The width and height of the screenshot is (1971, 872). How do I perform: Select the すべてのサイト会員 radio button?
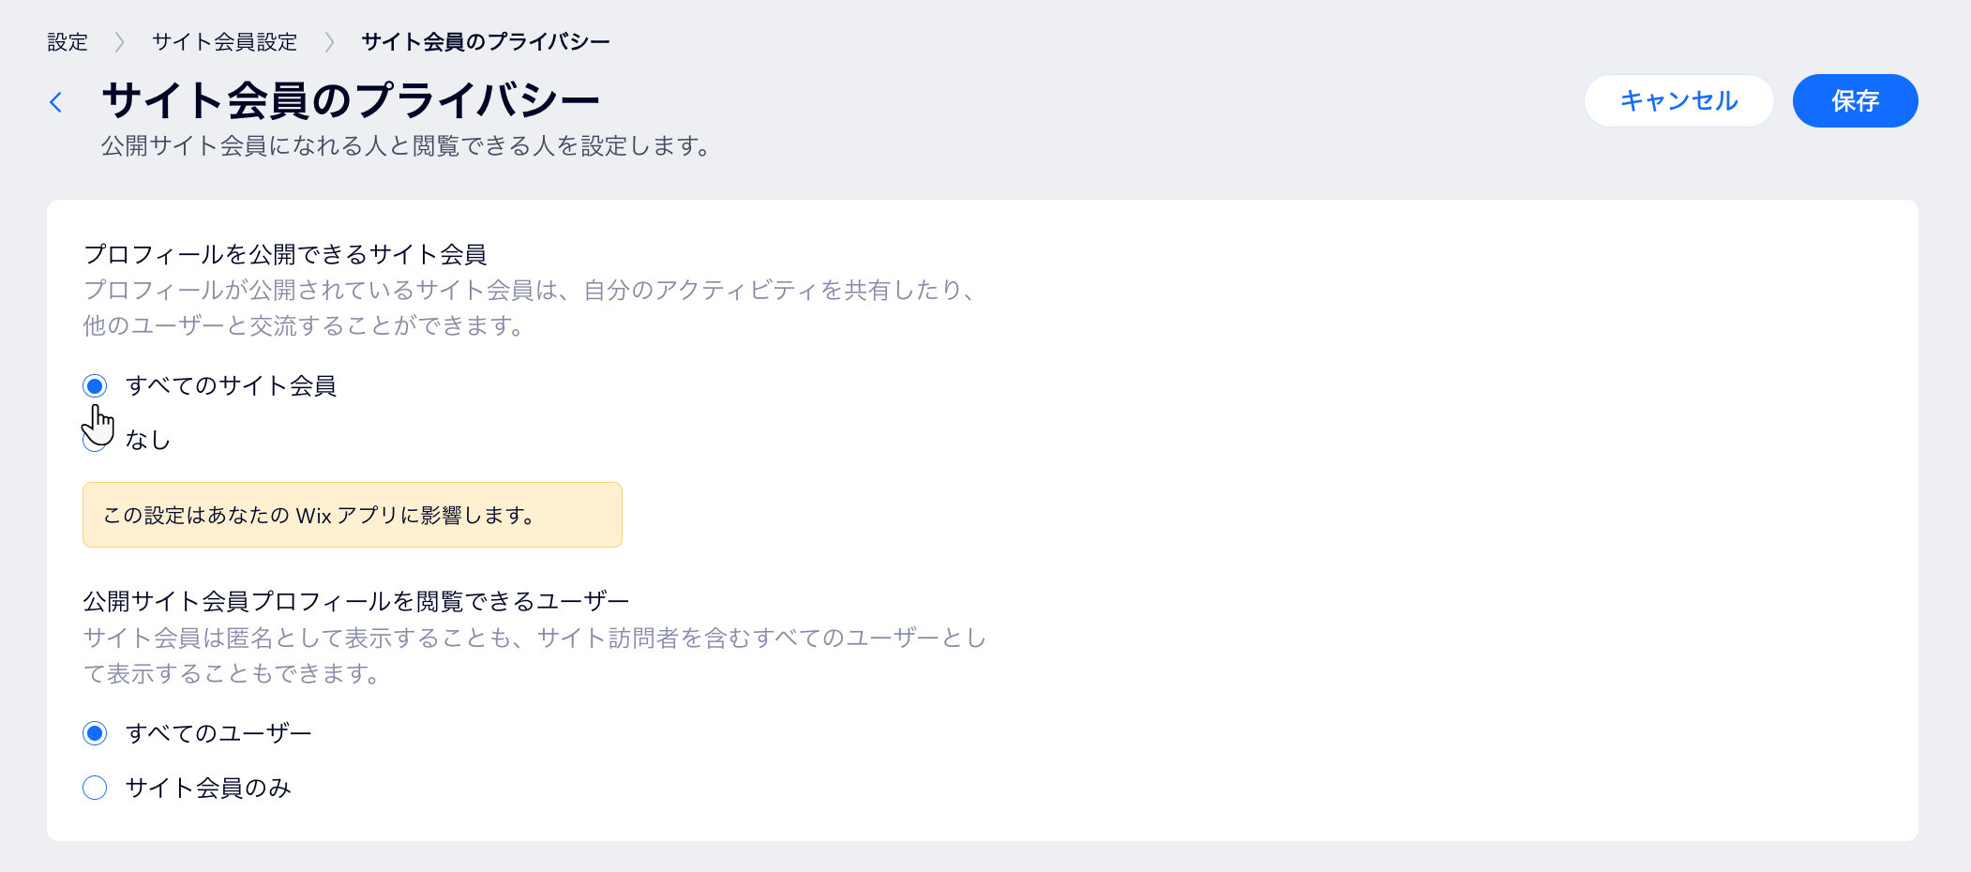95,385
